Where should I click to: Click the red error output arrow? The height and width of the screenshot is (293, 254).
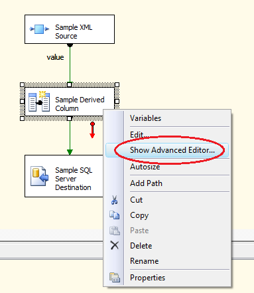(92, 130)
